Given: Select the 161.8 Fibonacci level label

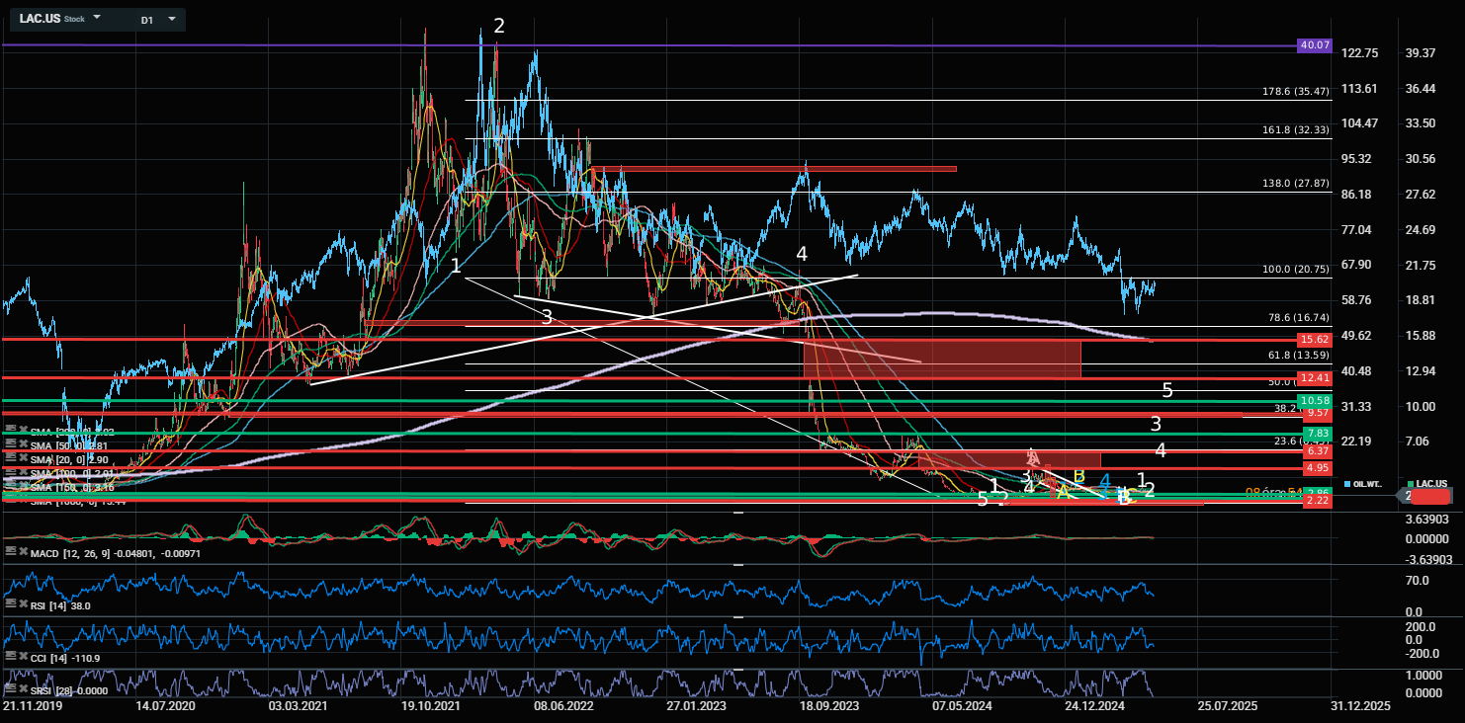Looking at the screenshot, I should tap(1296, 129).
